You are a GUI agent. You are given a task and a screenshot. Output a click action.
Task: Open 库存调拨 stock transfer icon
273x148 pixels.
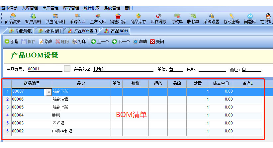158,19
